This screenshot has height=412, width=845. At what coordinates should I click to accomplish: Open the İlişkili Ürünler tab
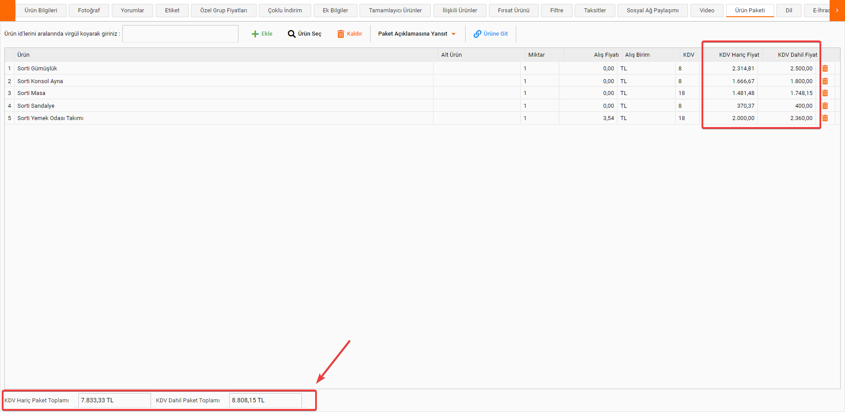pyautogui.click(x=460, y=11)
